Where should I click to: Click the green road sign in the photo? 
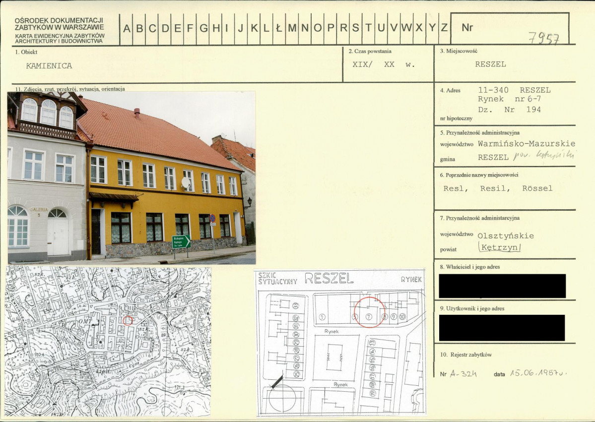click(181, 241)
